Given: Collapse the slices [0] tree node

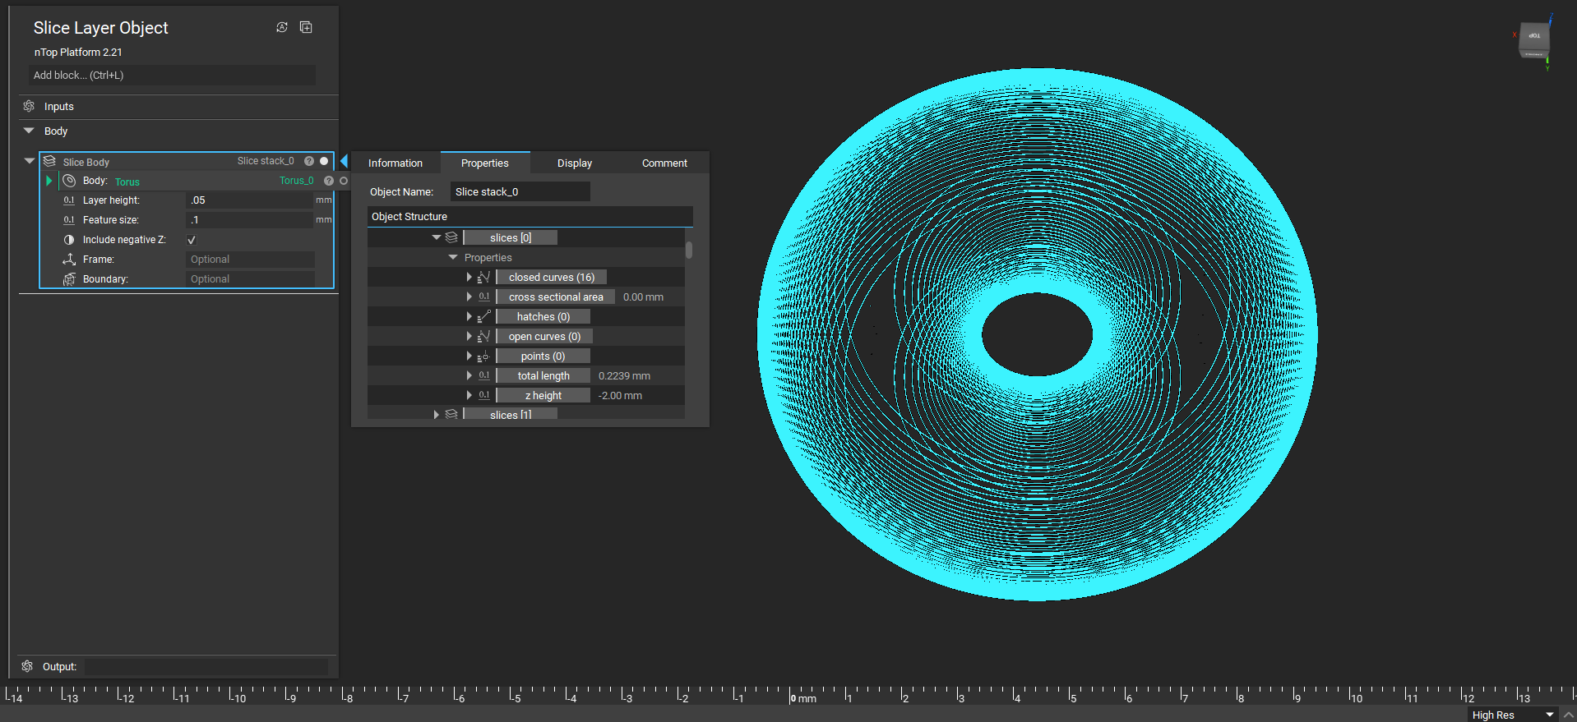Looking at the screenshot, I should pos(437,237).
